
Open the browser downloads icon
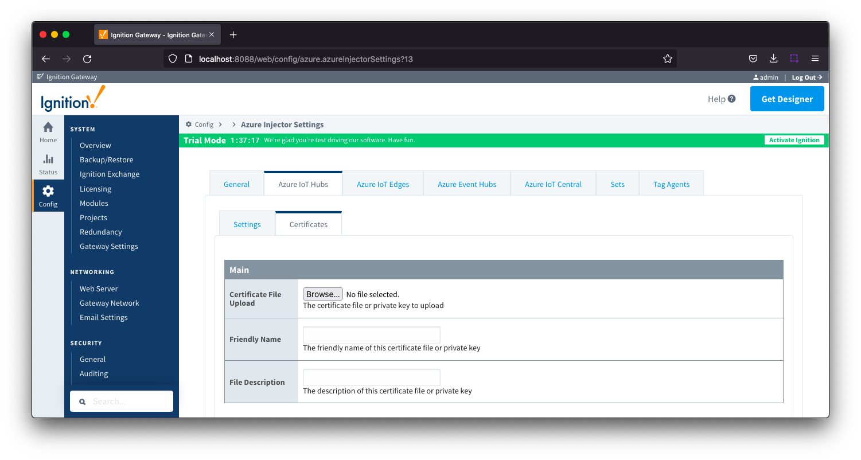point(773,59)
